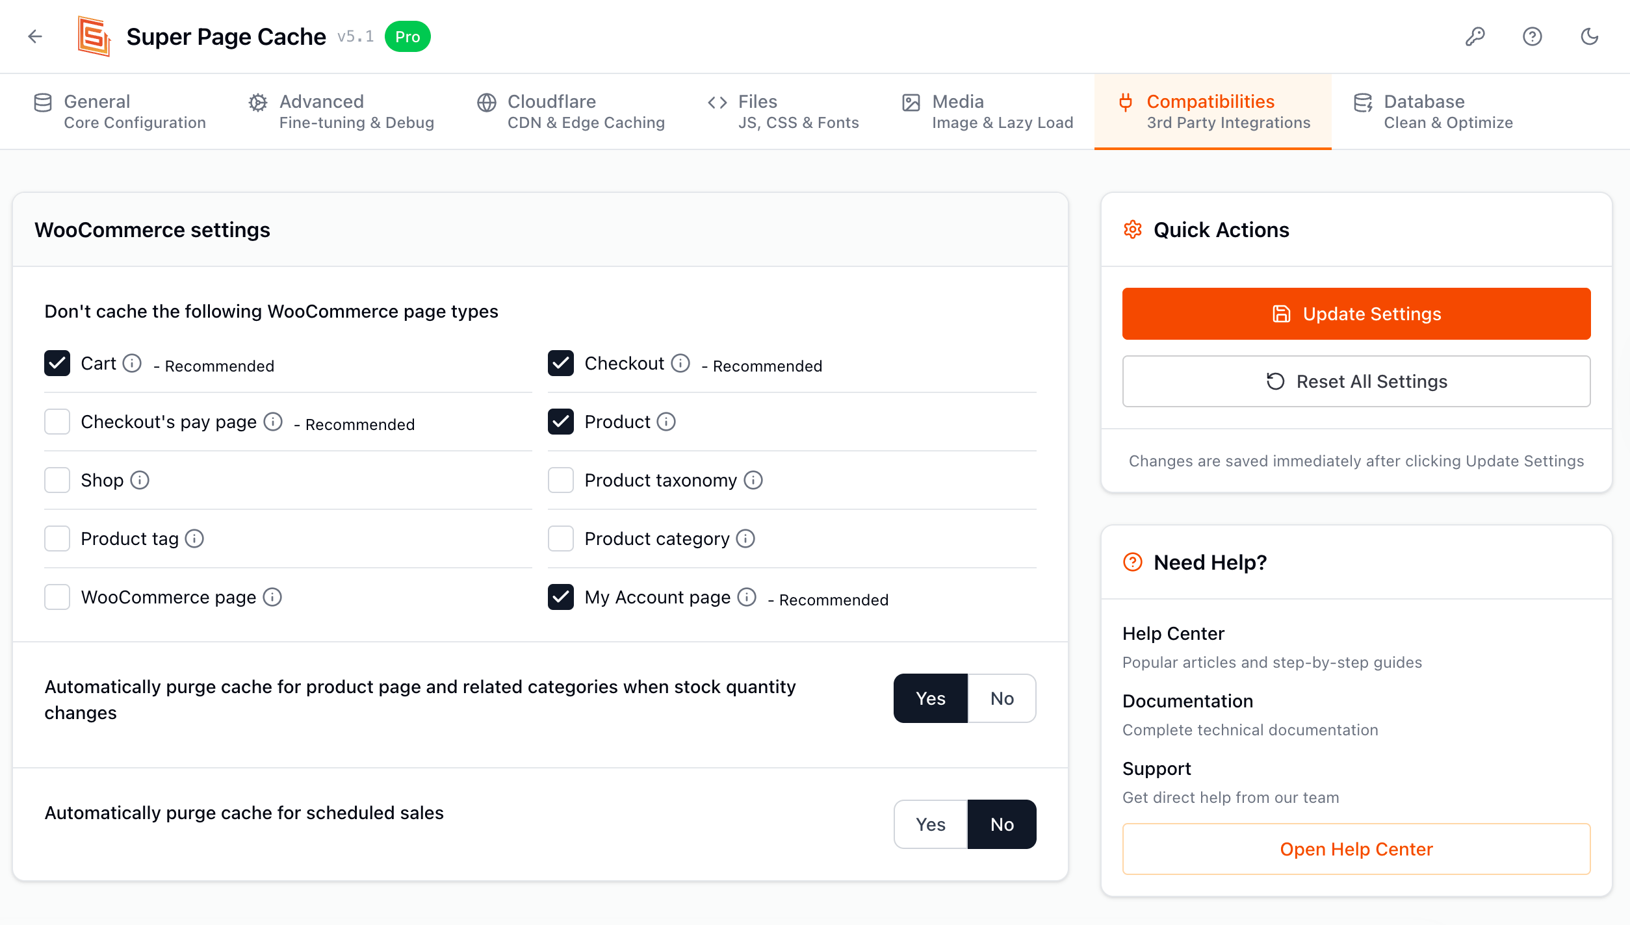Toggle dark mode moon icon
This screenshot has width=1630, height=925.
[1589, 36]
